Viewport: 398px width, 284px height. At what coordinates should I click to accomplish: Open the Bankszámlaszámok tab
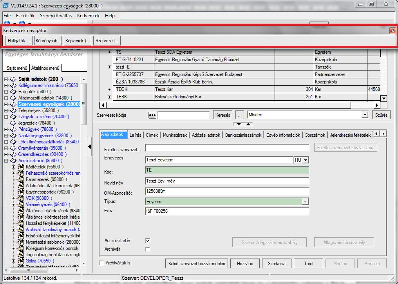pyautogui.click(x=243, y=135)
